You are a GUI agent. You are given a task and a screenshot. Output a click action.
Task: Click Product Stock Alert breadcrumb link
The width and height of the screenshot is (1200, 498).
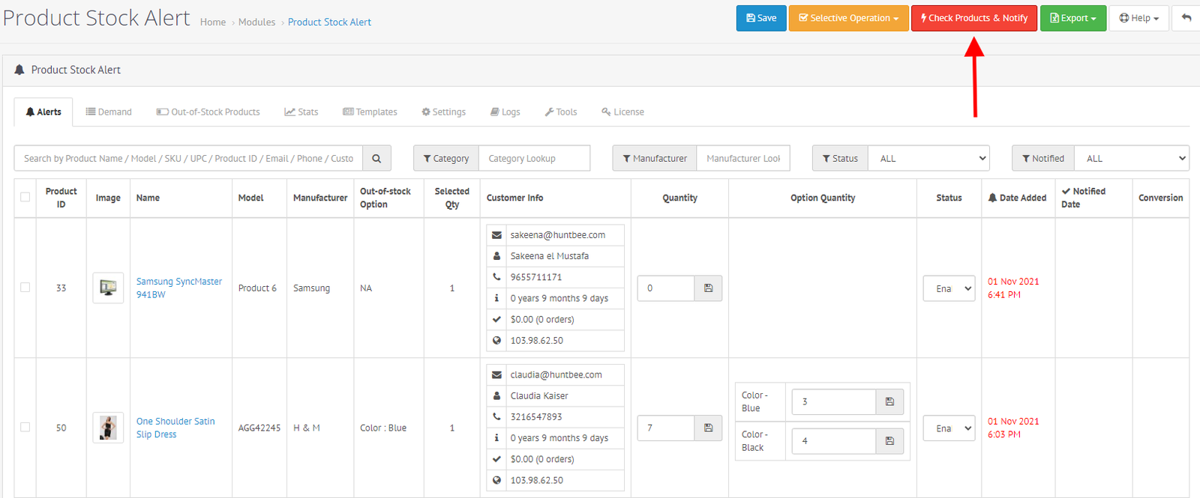(329, 22)
